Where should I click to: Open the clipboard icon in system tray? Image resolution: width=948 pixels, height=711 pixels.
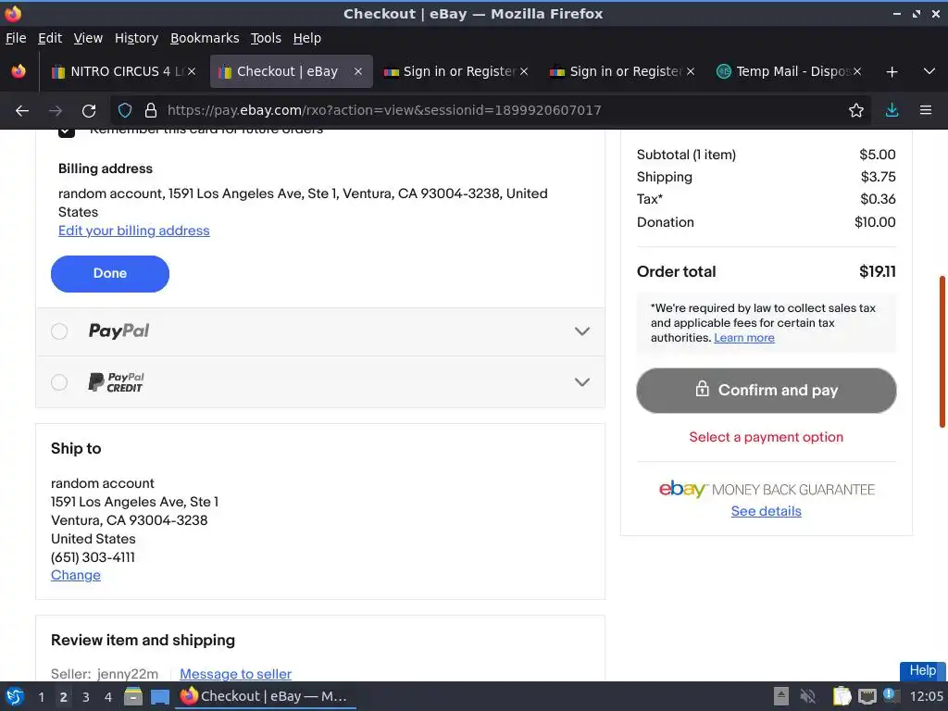click(x=842, y=696)
